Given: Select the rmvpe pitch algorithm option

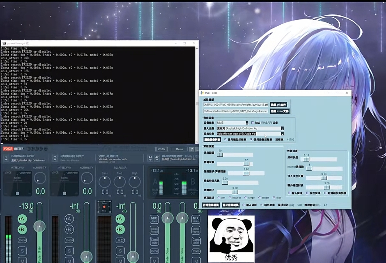Looking at the screenshot, I should (x=259, y=198).
